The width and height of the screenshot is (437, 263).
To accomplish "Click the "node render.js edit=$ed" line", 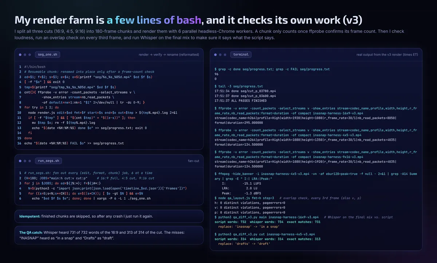I will (102, 113).
